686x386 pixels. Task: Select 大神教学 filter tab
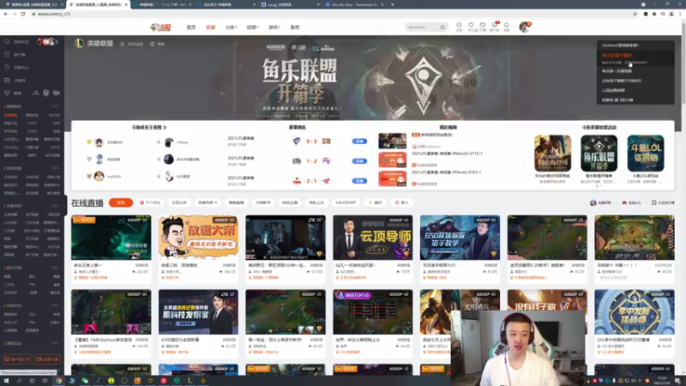pos(263,202)
